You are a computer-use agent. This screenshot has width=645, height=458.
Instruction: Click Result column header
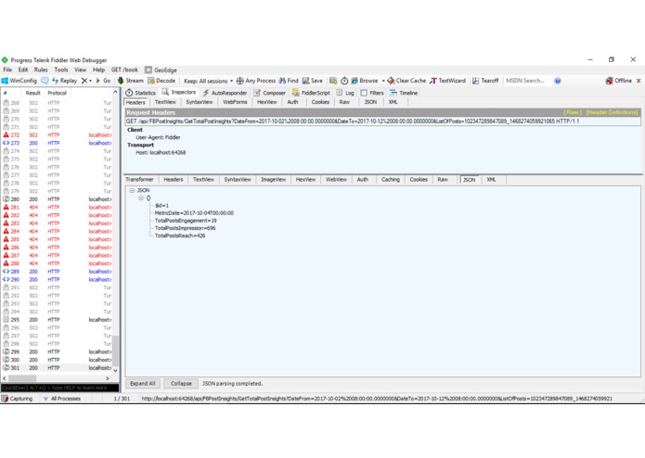click(32, 93)
